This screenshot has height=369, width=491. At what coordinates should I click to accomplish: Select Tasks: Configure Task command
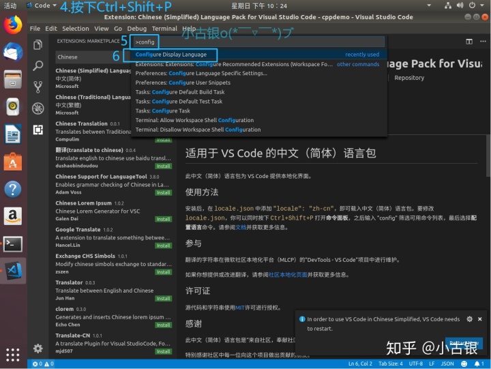click(x=259, y=111)
